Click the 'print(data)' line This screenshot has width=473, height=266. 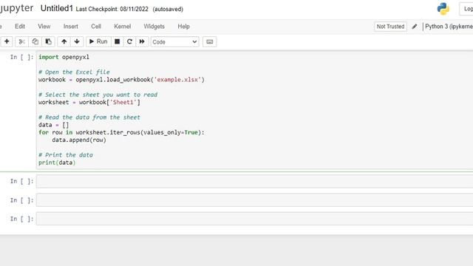(57, 163)
